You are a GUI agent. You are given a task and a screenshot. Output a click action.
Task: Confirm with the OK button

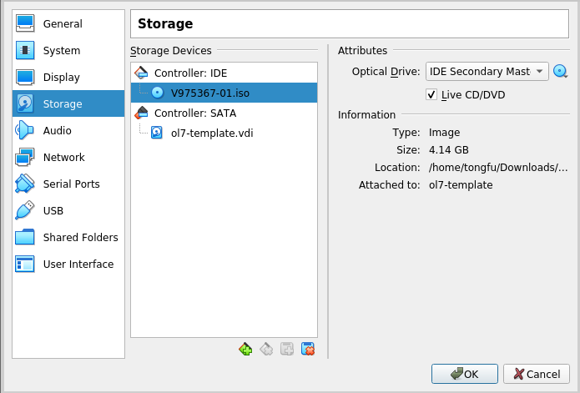[465, 374]
